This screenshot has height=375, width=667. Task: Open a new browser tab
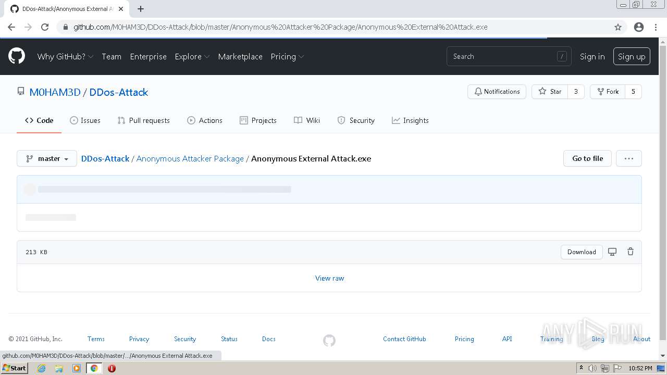pyautogui.click(x=141, y=9)
